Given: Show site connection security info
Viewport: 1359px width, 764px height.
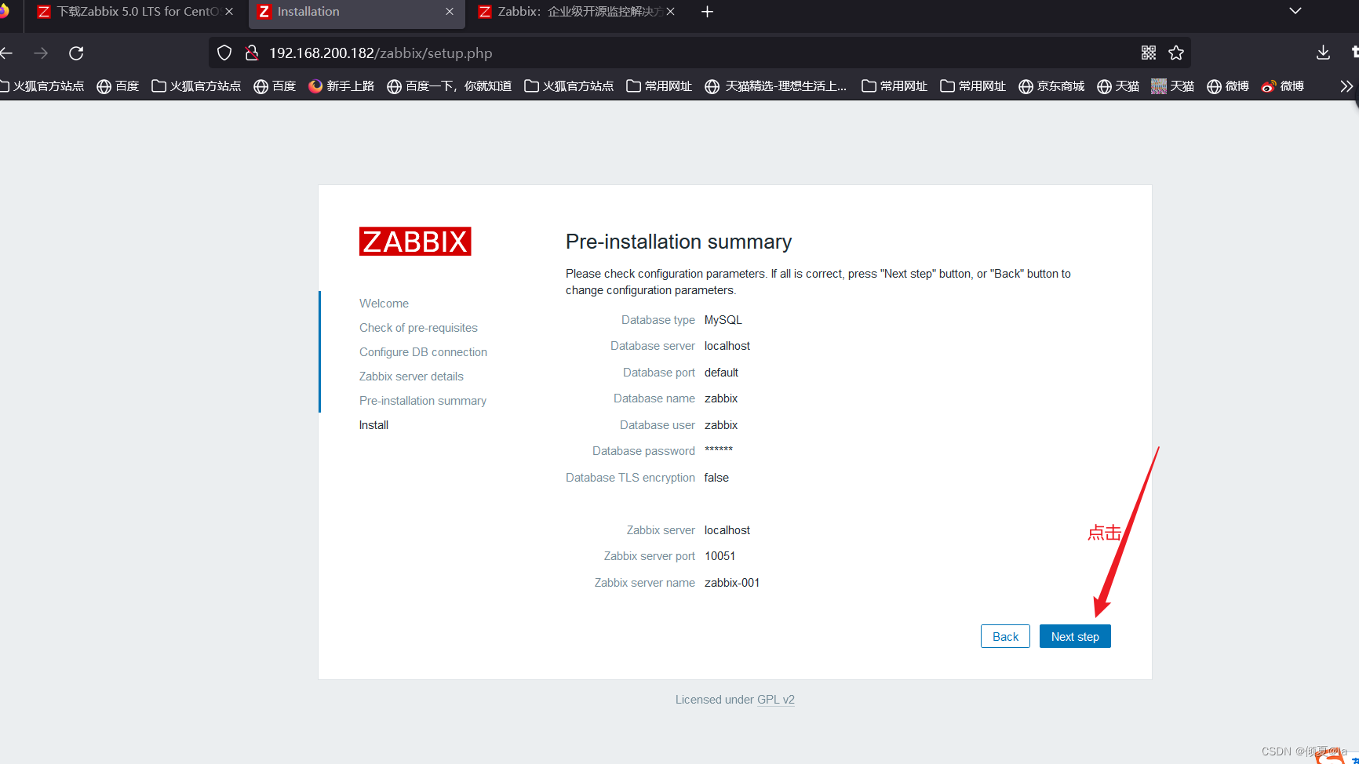Looking at the screenshot, I should coord(252,53).
